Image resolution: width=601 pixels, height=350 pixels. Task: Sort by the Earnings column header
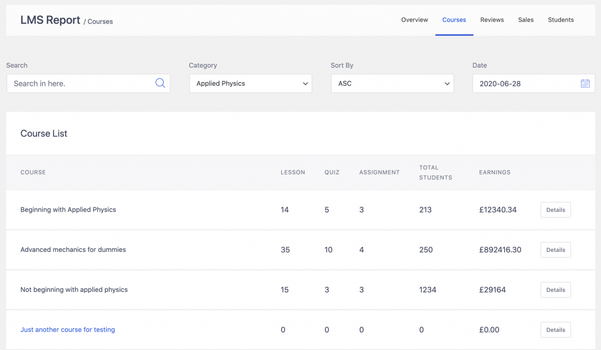(x=494, y=172)
